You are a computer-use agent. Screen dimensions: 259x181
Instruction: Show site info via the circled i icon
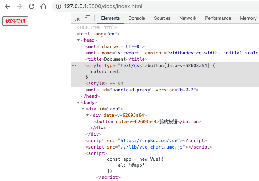point(58,6)
